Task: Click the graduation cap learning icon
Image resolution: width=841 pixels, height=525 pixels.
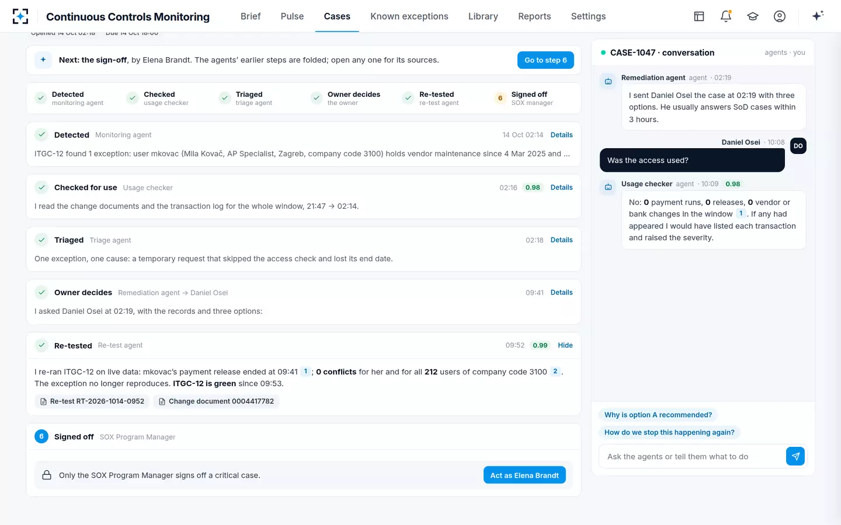Action: [753, 16]
